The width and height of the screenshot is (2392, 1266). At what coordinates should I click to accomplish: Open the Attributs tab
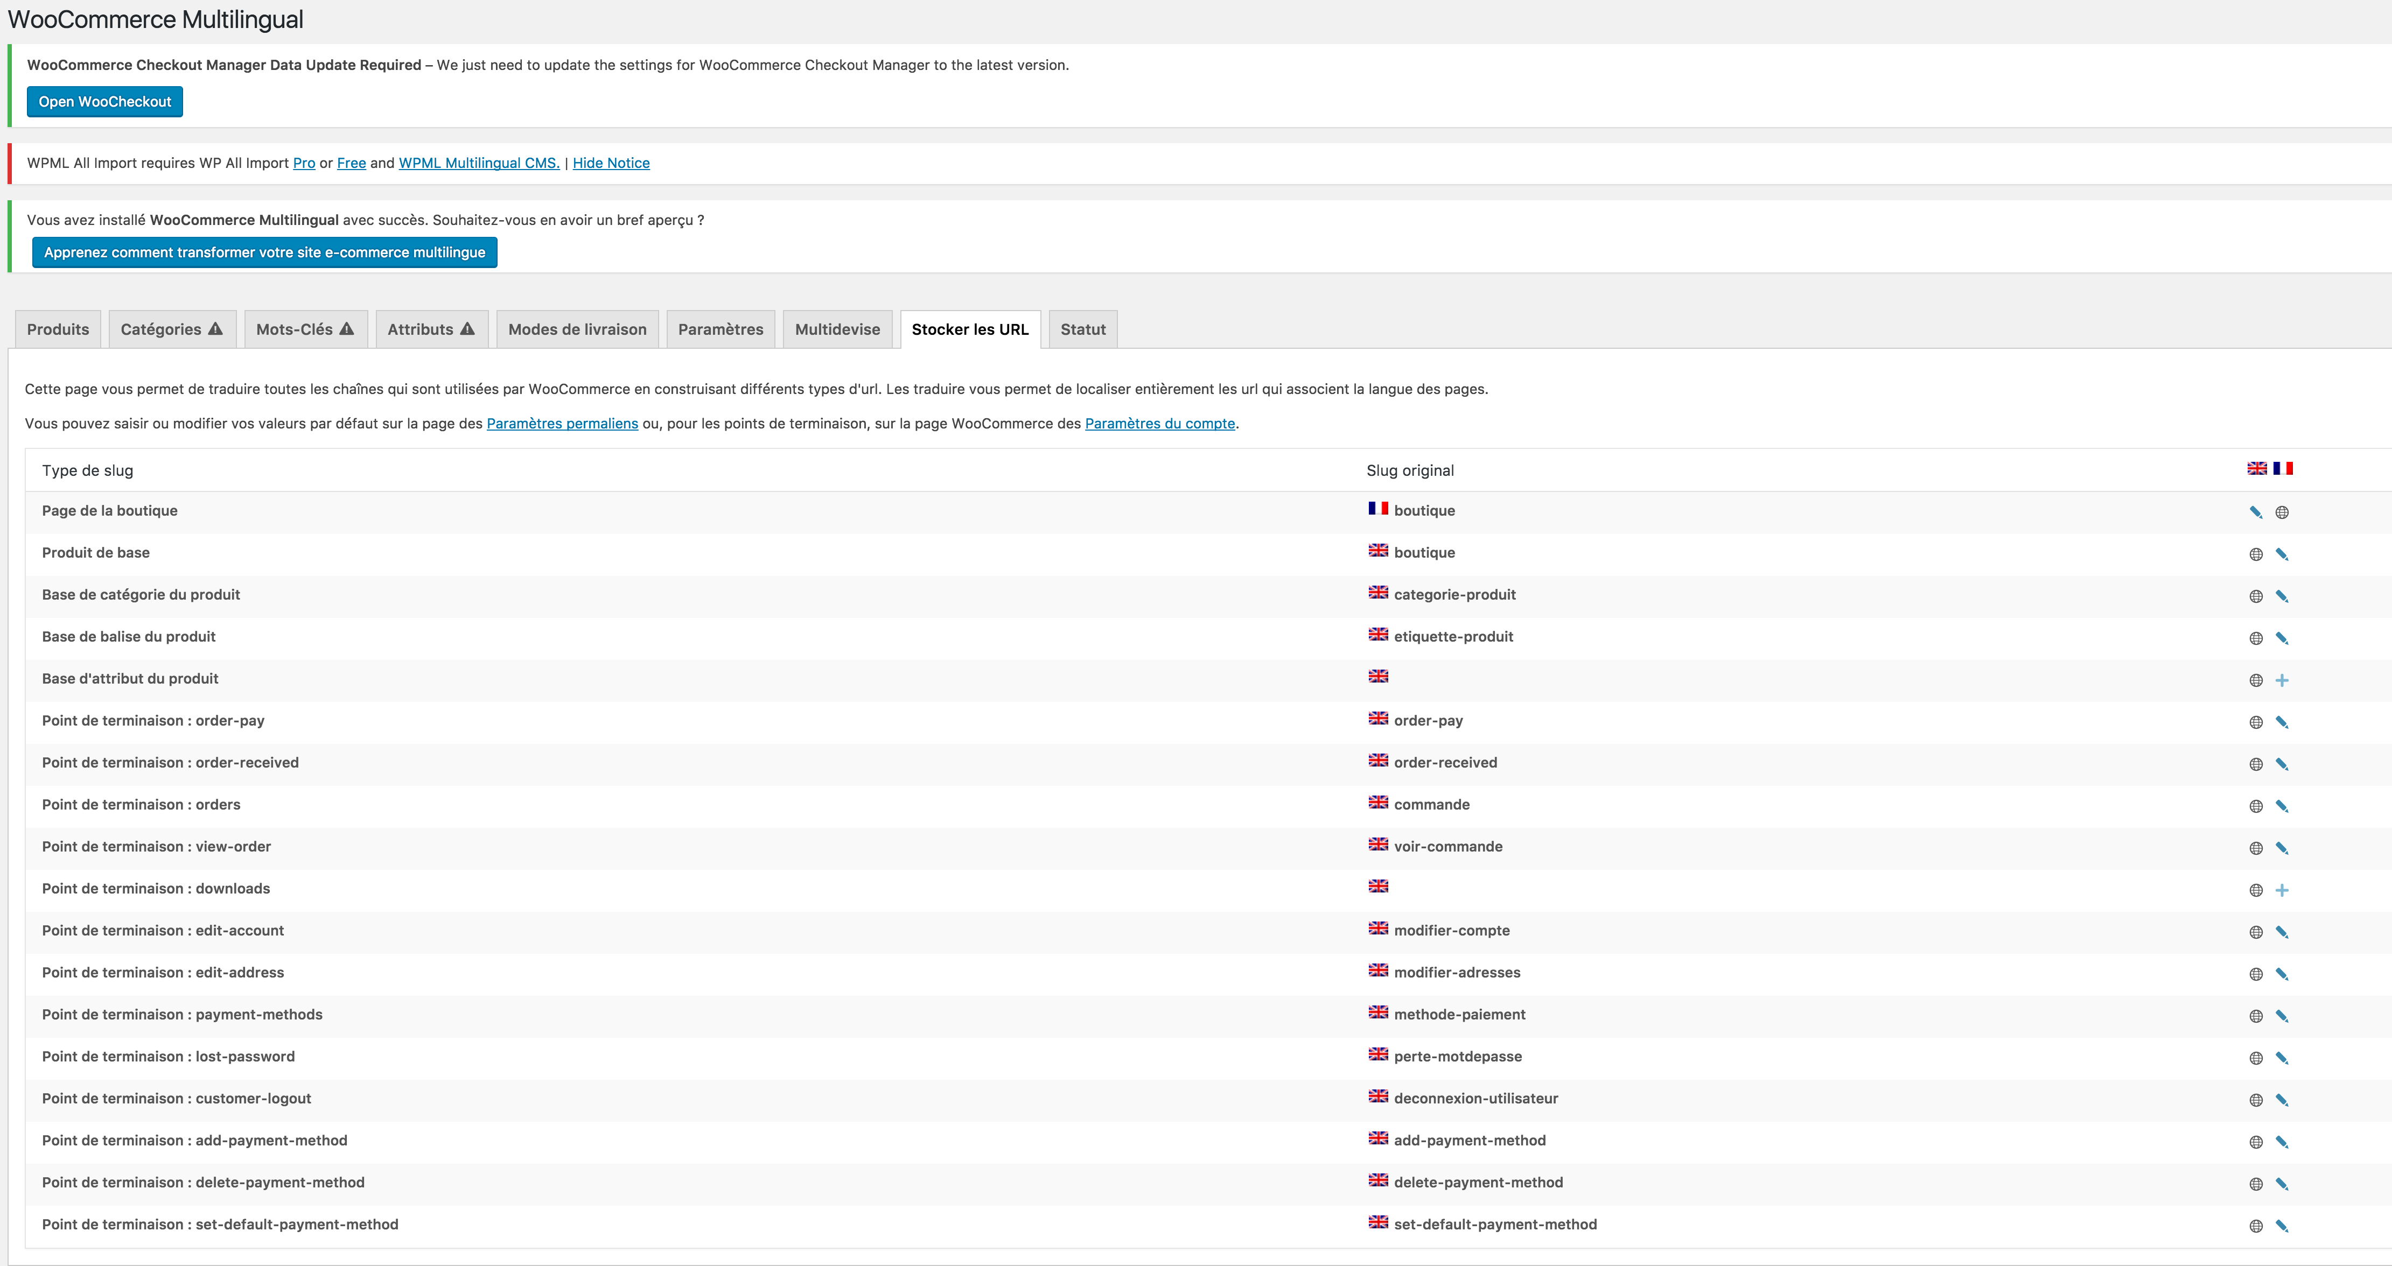(431, 329)
